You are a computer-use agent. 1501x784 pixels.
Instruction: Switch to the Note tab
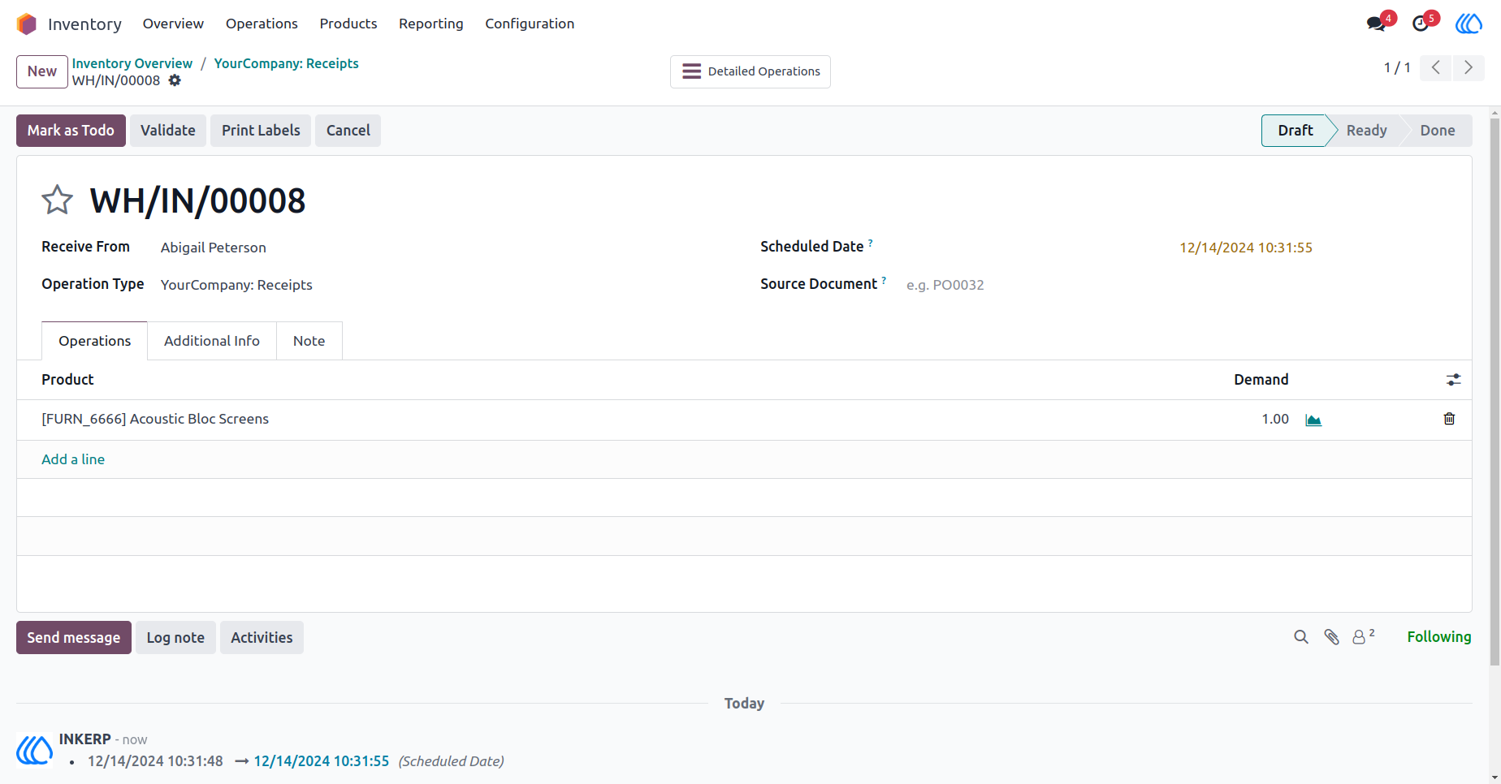click(309, 341)
